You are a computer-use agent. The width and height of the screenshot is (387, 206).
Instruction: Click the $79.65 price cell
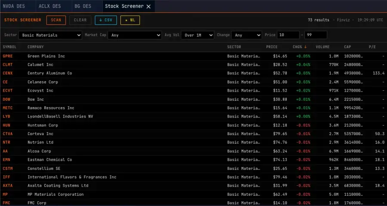pos(280,134)
